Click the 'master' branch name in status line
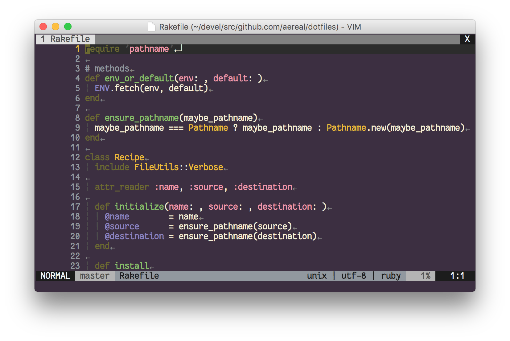 click(x=95, y=276)
